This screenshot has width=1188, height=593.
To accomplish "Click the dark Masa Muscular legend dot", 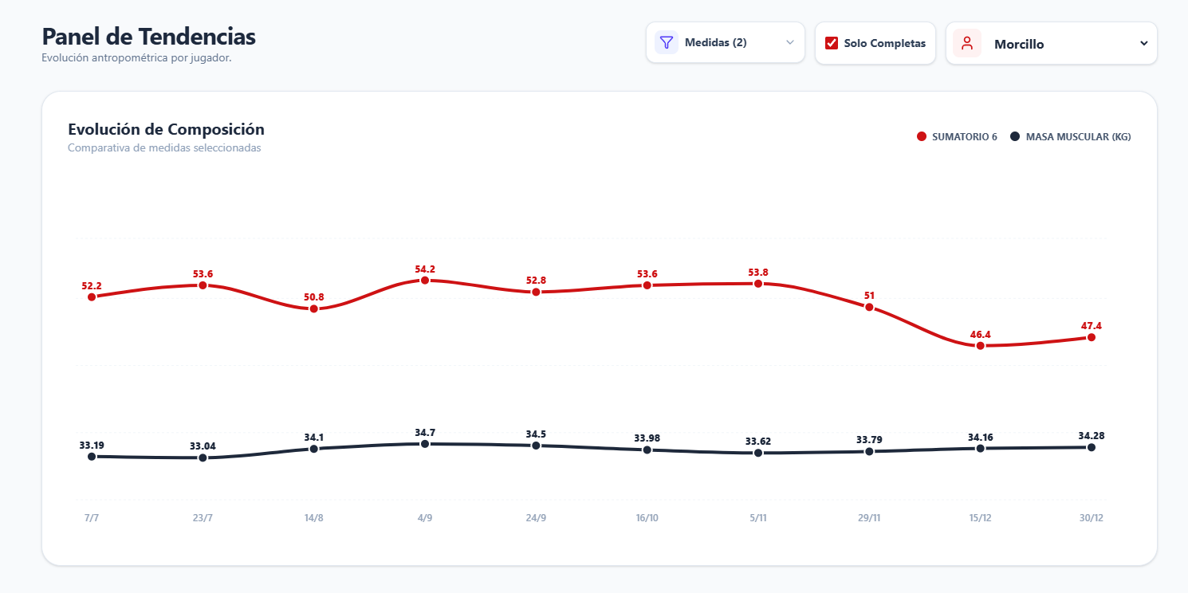I will point(1015,136).
